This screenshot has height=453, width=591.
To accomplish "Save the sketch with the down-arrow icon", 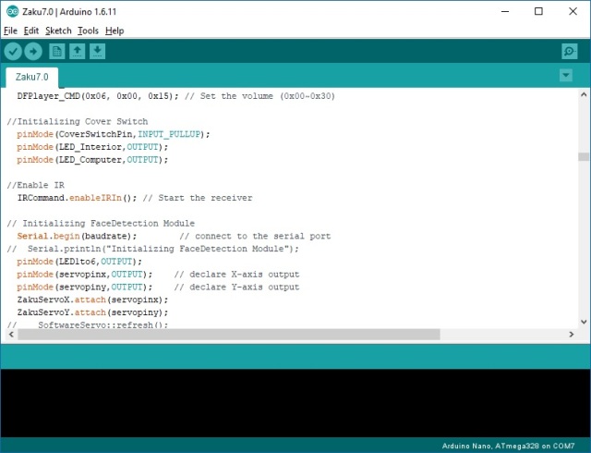I will pos(98,52).
